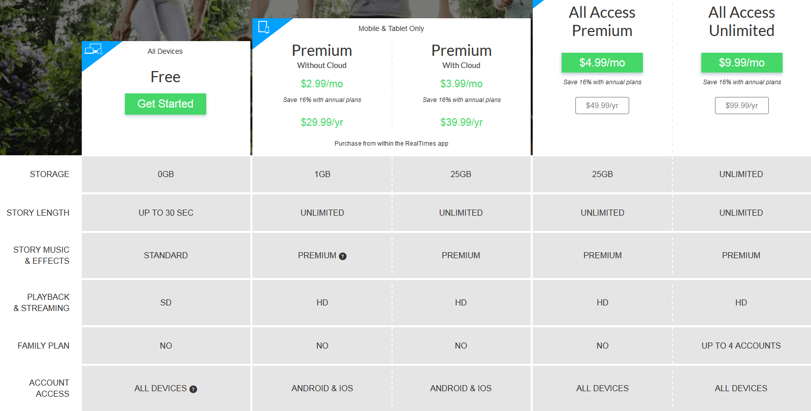The width and height of the screenshot is (811, 411).
Task: Click the $29.99/yr price text
Action: coord(322,122)
